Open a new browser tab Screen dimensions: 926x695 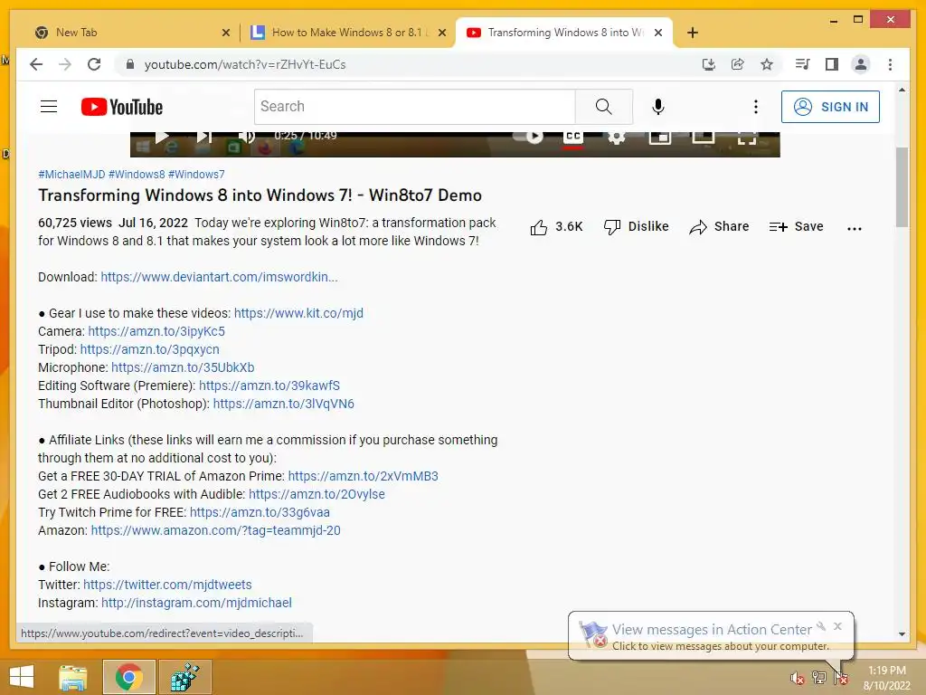pos(693,33)
